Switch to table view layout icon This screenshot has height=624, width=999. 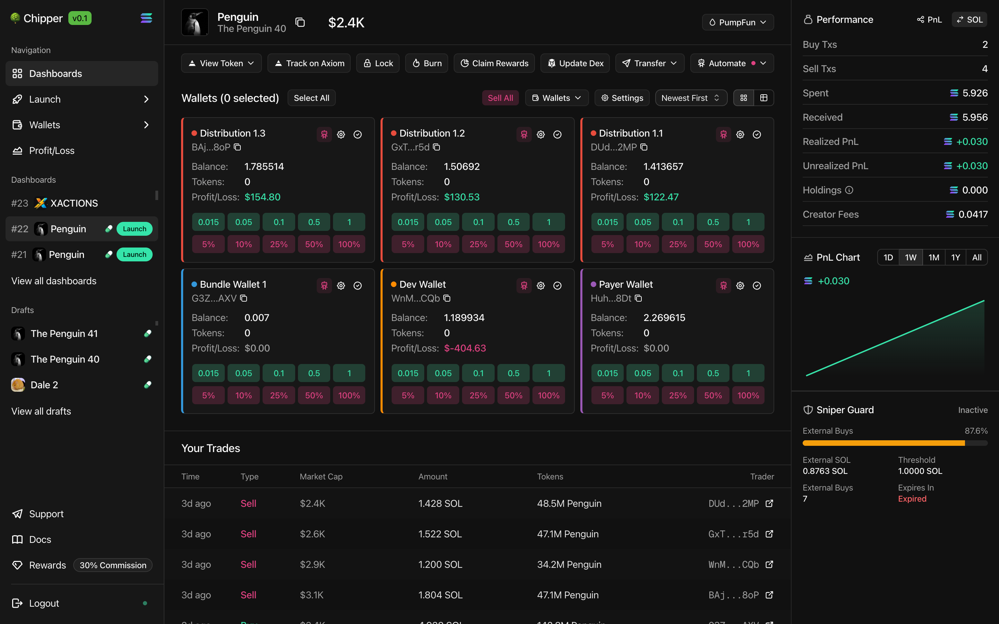tap(764, 98)
